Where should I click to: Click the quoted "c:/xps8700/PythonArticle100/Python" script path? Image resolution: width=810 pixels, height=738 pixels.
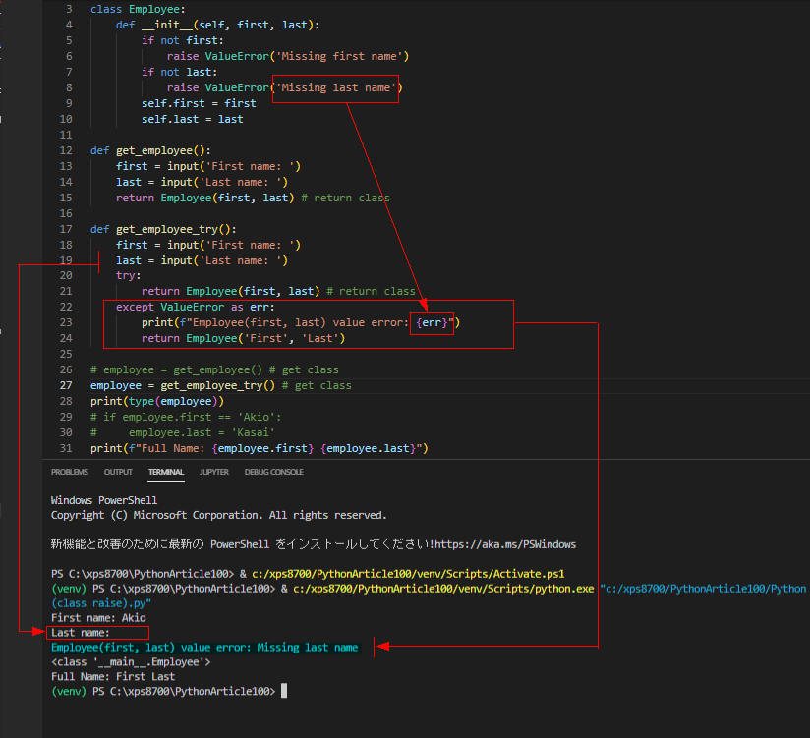(703, 589)
